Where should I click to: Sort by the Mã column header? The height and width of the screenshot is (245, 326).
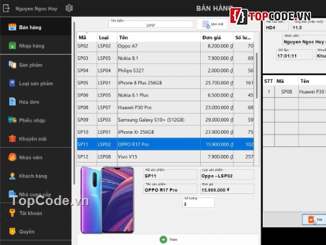pos(87,37)
